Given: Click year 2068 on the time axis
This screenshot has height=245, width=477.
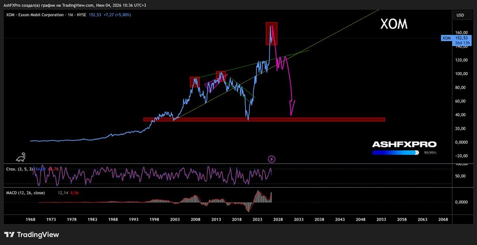Looking at the screenshot, I should pos(443,219).
